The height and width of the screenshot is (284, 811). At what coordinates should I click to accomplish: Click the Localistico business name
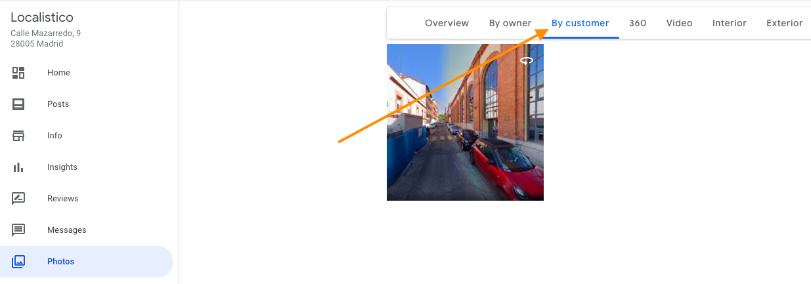[42, 18]
